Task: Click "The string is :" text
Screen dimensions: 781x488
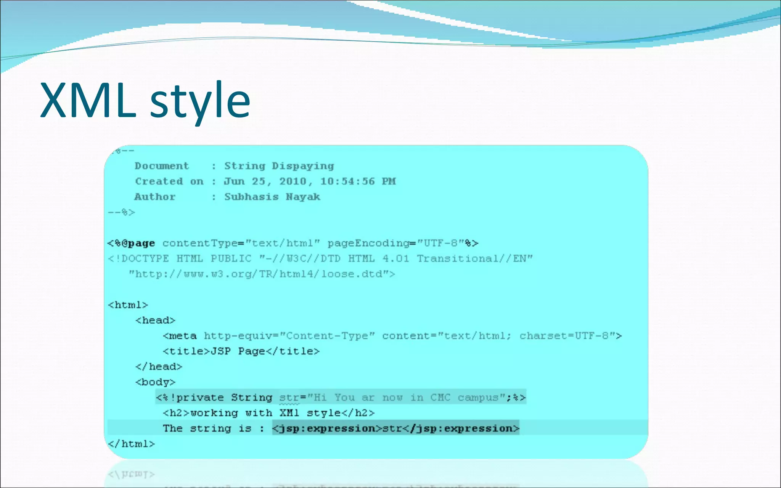Action: 214,429
